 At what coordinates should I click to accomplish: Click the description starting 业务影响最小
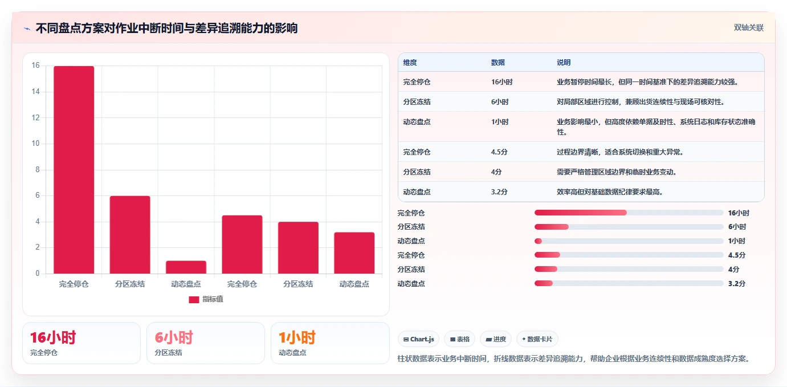click(x=656, y=127)
